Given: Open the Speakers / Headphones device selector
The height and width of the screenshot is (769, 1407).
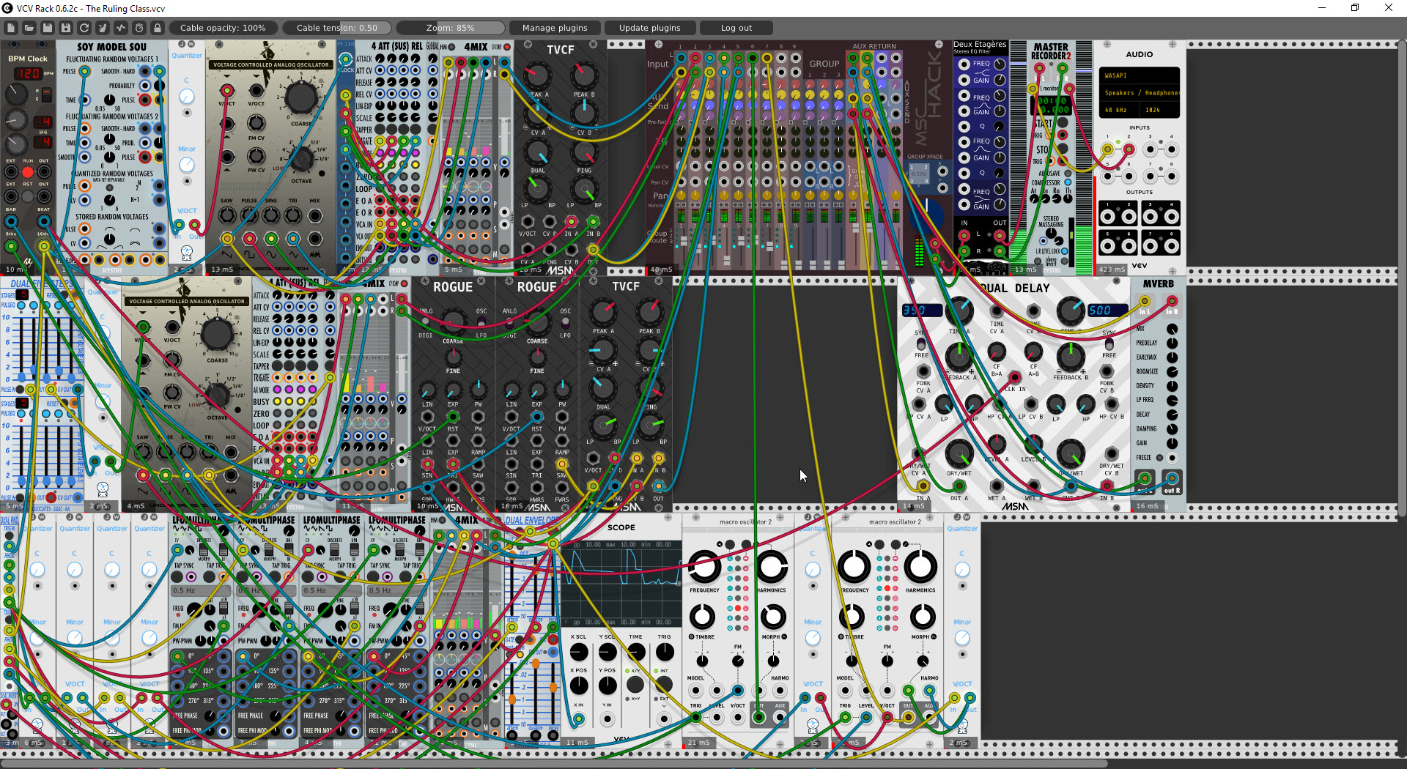Looking at the screenshot, I should tap(1139, 93).
